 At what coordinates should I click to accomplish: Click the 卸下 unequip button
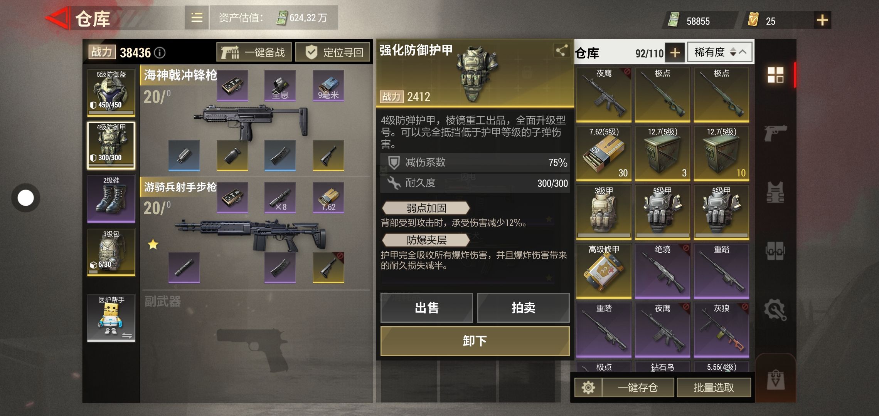[x=475, y=341]
